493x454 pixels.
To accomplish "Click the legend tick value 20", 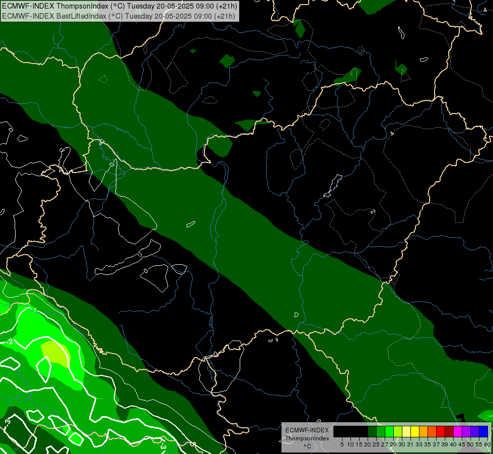I will click(x=368, y=444).
